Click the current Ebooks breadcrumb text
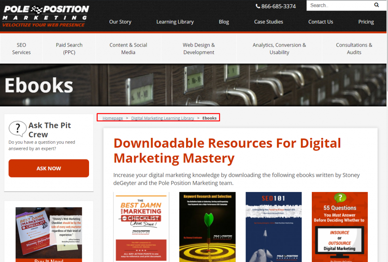The height and width of the screenshot is (262, 388). pyautogui.click(x=209, y=118)
